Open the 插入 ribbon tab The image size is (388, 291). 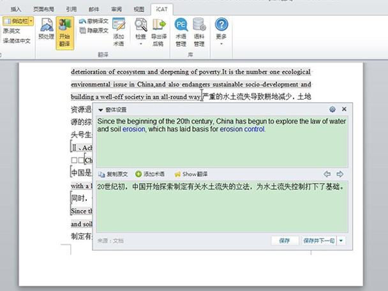coord(16,10)
